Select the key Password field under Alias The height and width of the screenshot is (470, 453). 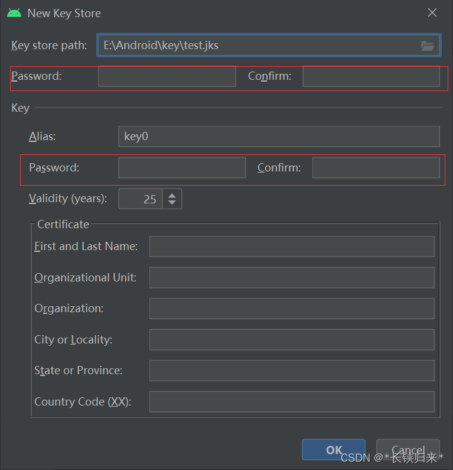(182, 167)
